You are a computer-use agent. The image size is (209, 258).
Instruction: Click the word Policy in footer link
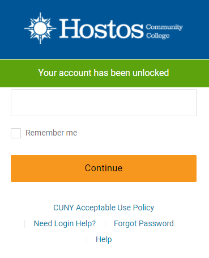point(143,208)
